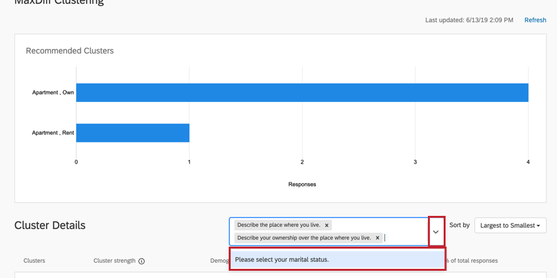The image size is (557, 278).
Task: Click the Refresh link
Action: [535, 20]
